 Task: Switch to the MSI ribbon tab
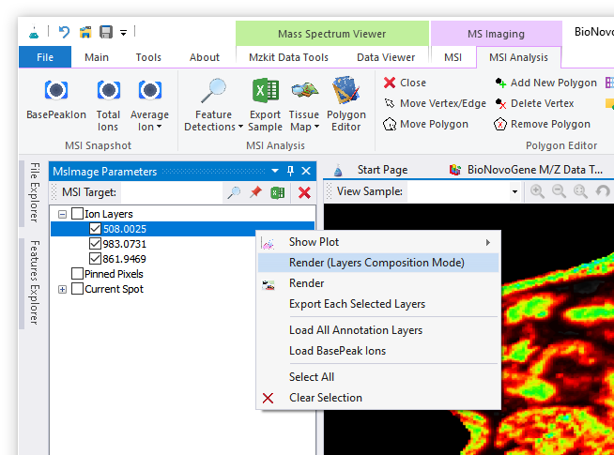[453, 57]
